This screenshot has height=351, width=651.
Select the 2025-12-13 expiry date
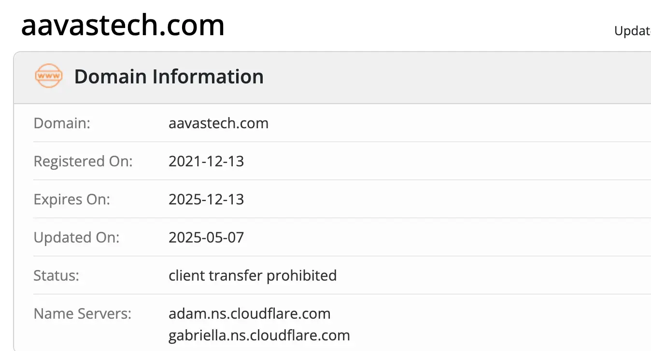(x=206, y=199)
